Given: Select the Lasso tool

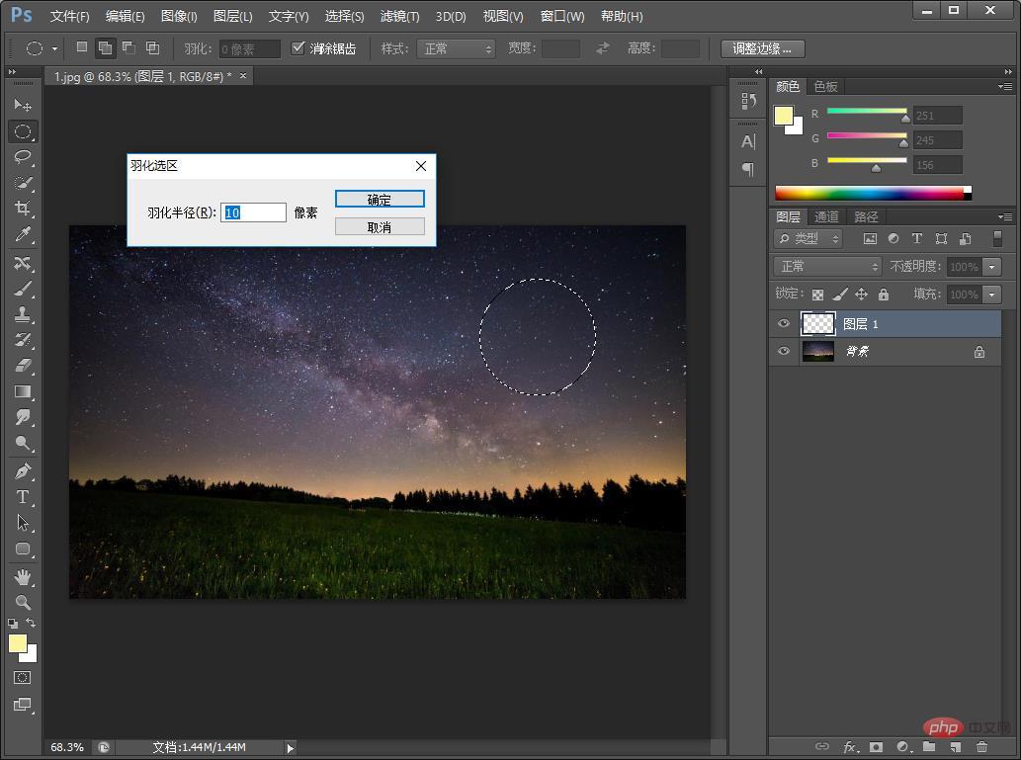Looking at the screenshot, I should 23,157.
